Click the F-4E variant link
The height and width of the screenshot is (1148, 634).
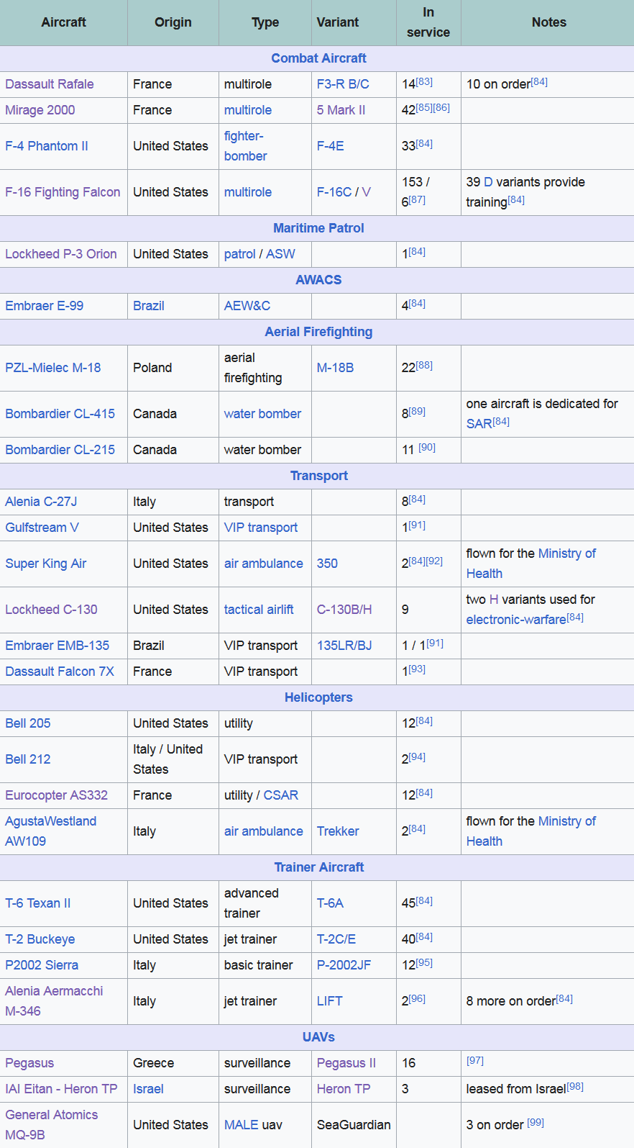click(x=331, y=146)
